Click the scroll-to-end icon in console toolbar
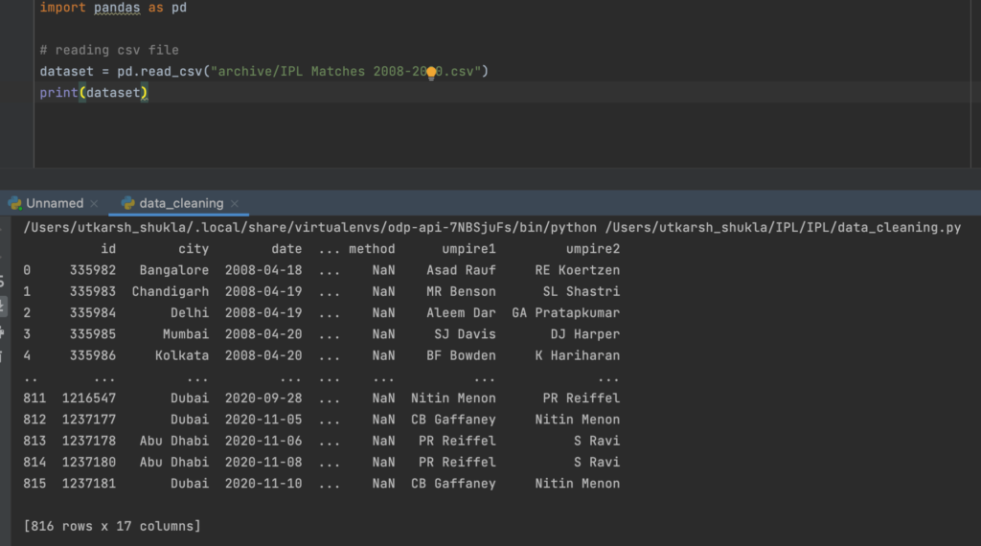Image resolution: width=981 pixels, height=546 pixels. coord(3,307)
